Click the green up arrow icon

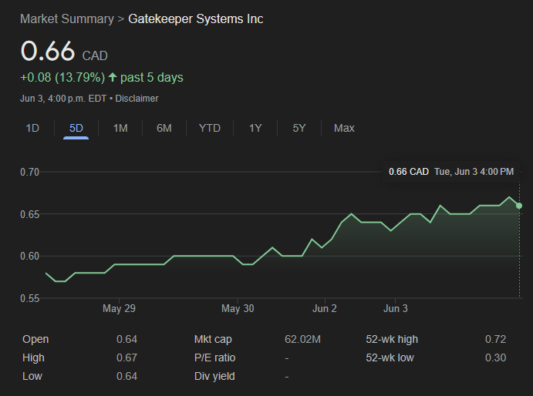coord(113,77)
